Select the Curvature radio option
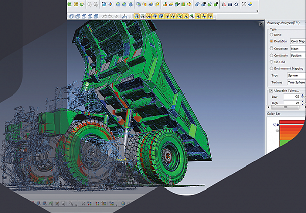The width and height of the screenshot is (306, 213). click(x=271, y=48)
